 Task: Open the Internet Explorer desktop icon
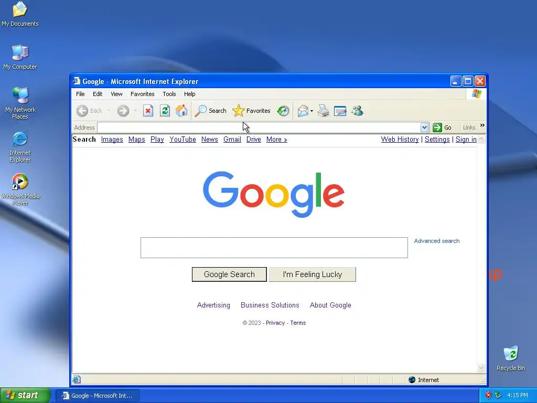coord(20,146)
